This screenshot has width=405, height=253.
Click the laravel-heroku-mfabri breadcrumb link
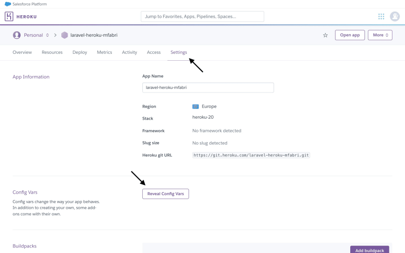(94, 35)
